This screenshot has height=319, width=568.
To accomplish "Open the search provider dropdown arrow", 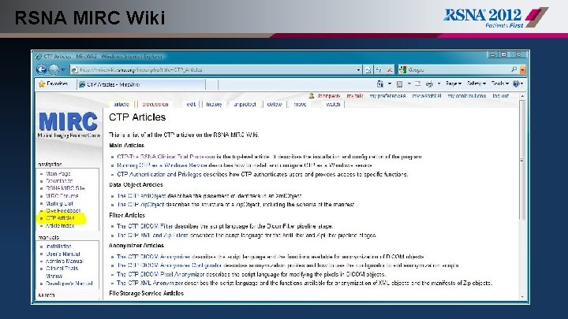I will 522,70.
